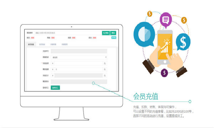Click the 会员充值 heading text

tap(146, 96)
